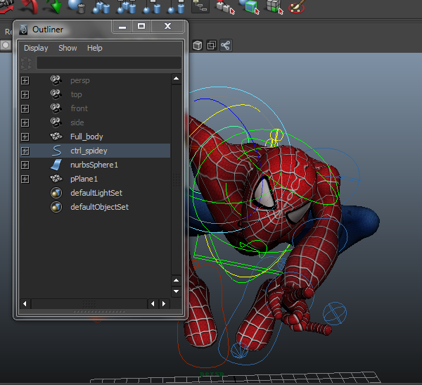Select the blue fan-shaped control at the foot
The height and width of the screenshot is (385, 422).
click(239, 351)
